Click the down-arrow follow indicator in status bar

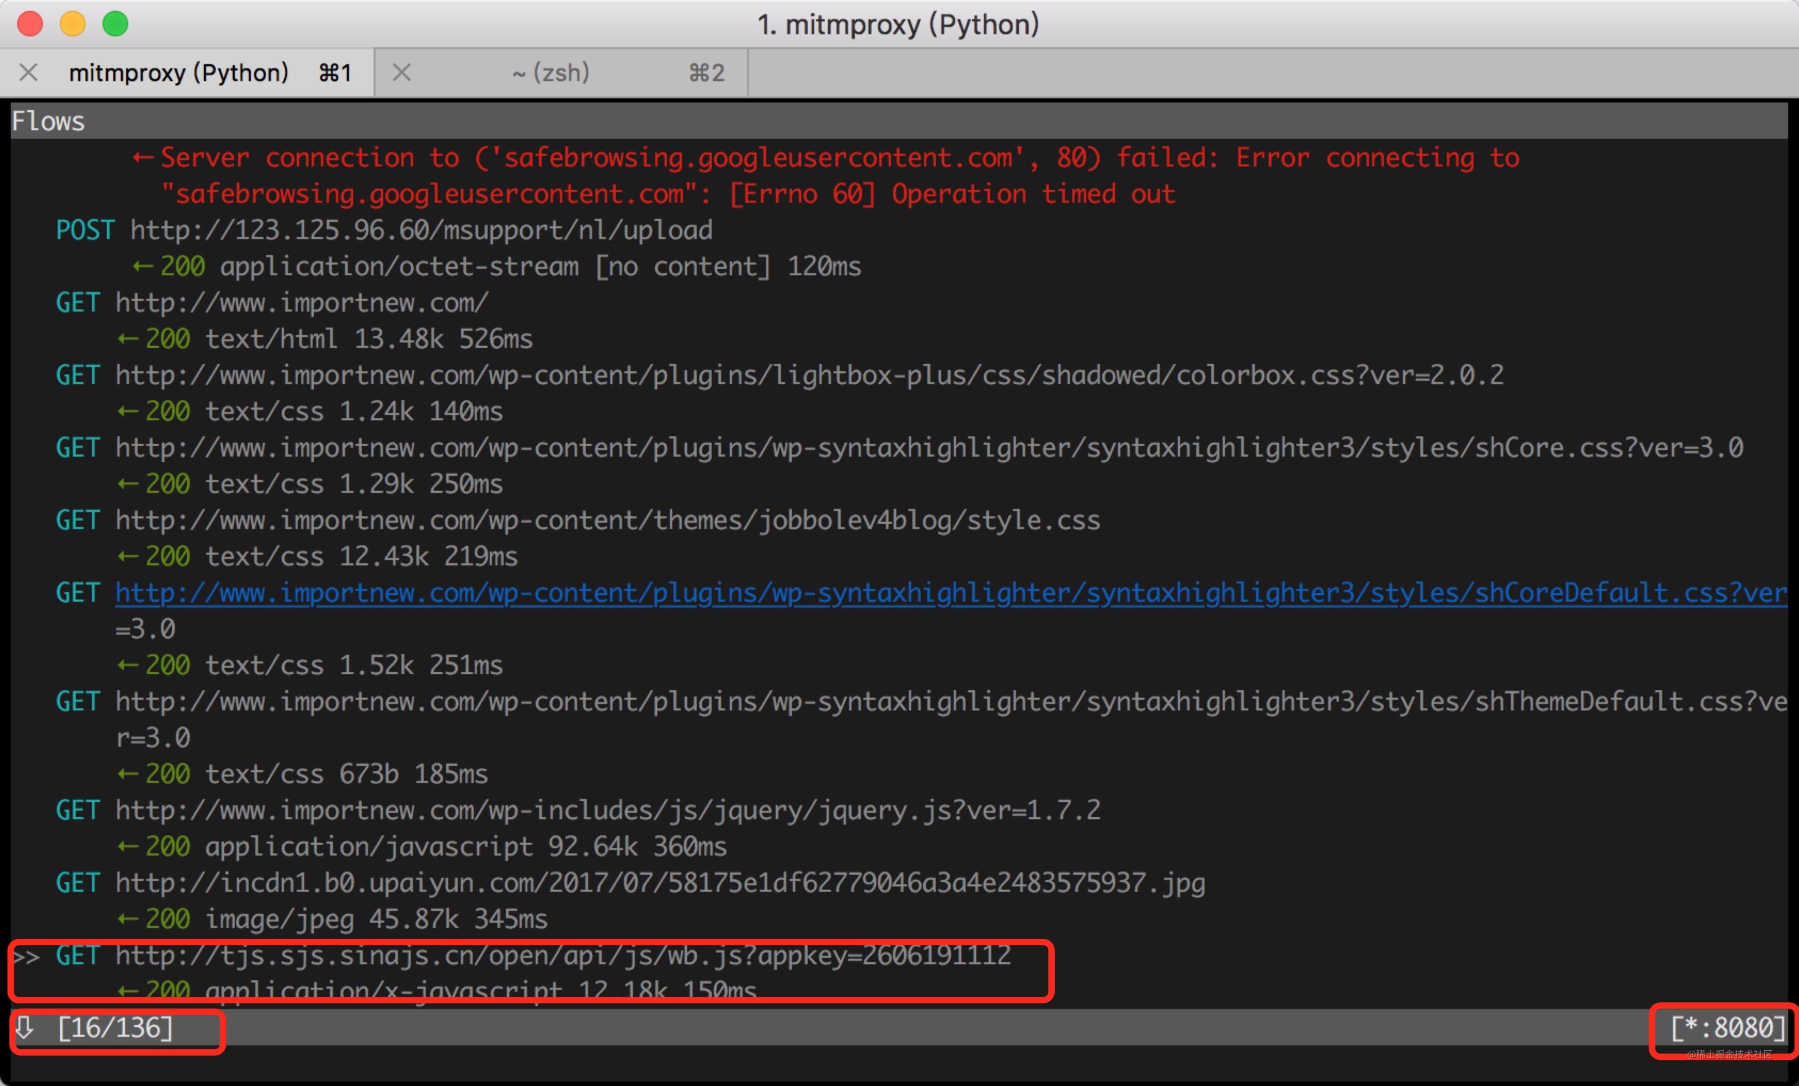(25, 1028)
